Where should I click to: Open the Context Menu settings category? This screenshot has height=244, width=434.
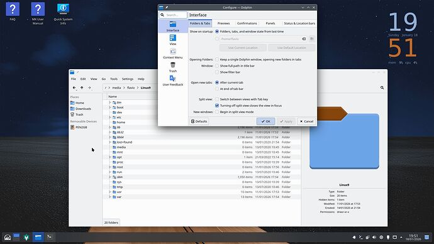click(173, 53)
